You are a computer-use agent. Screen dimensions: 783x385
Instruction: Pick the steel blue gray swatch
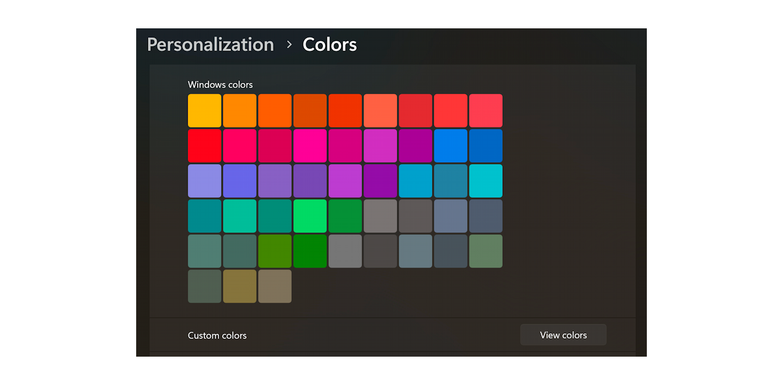tap(451, 215)
